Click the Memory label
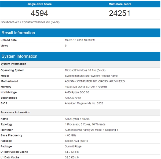The width and height of the screenshot is (161, 159). tap(6, 87)
